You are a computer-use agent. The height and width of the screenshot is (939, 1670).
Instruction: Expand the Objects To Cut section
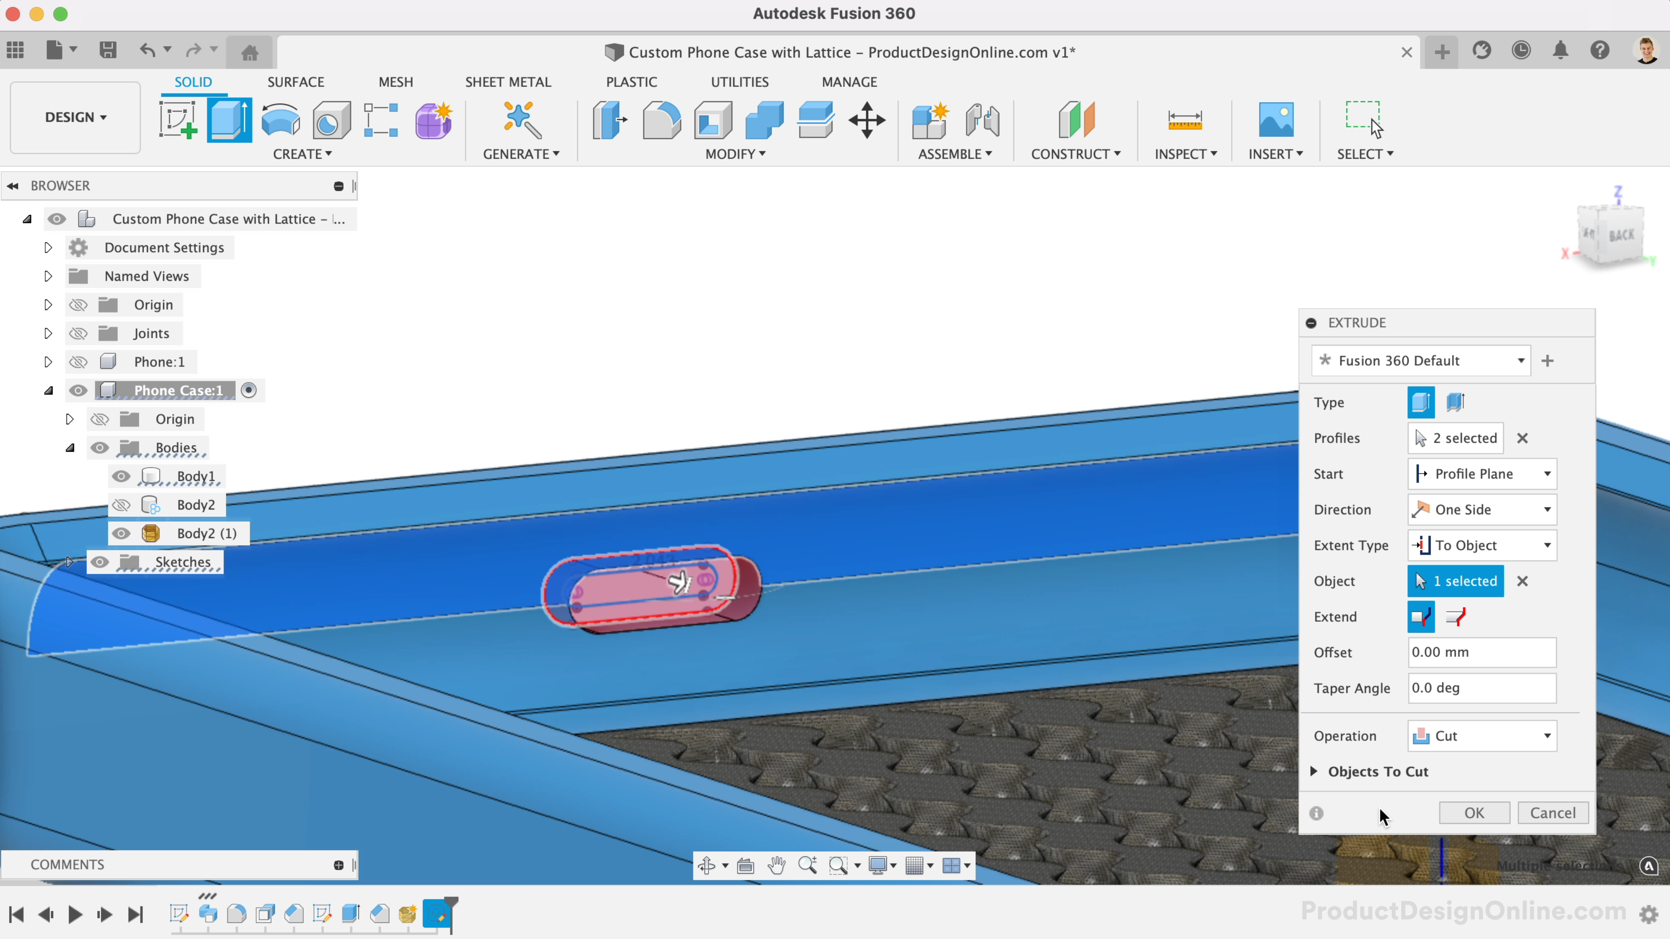point(1313,771)
